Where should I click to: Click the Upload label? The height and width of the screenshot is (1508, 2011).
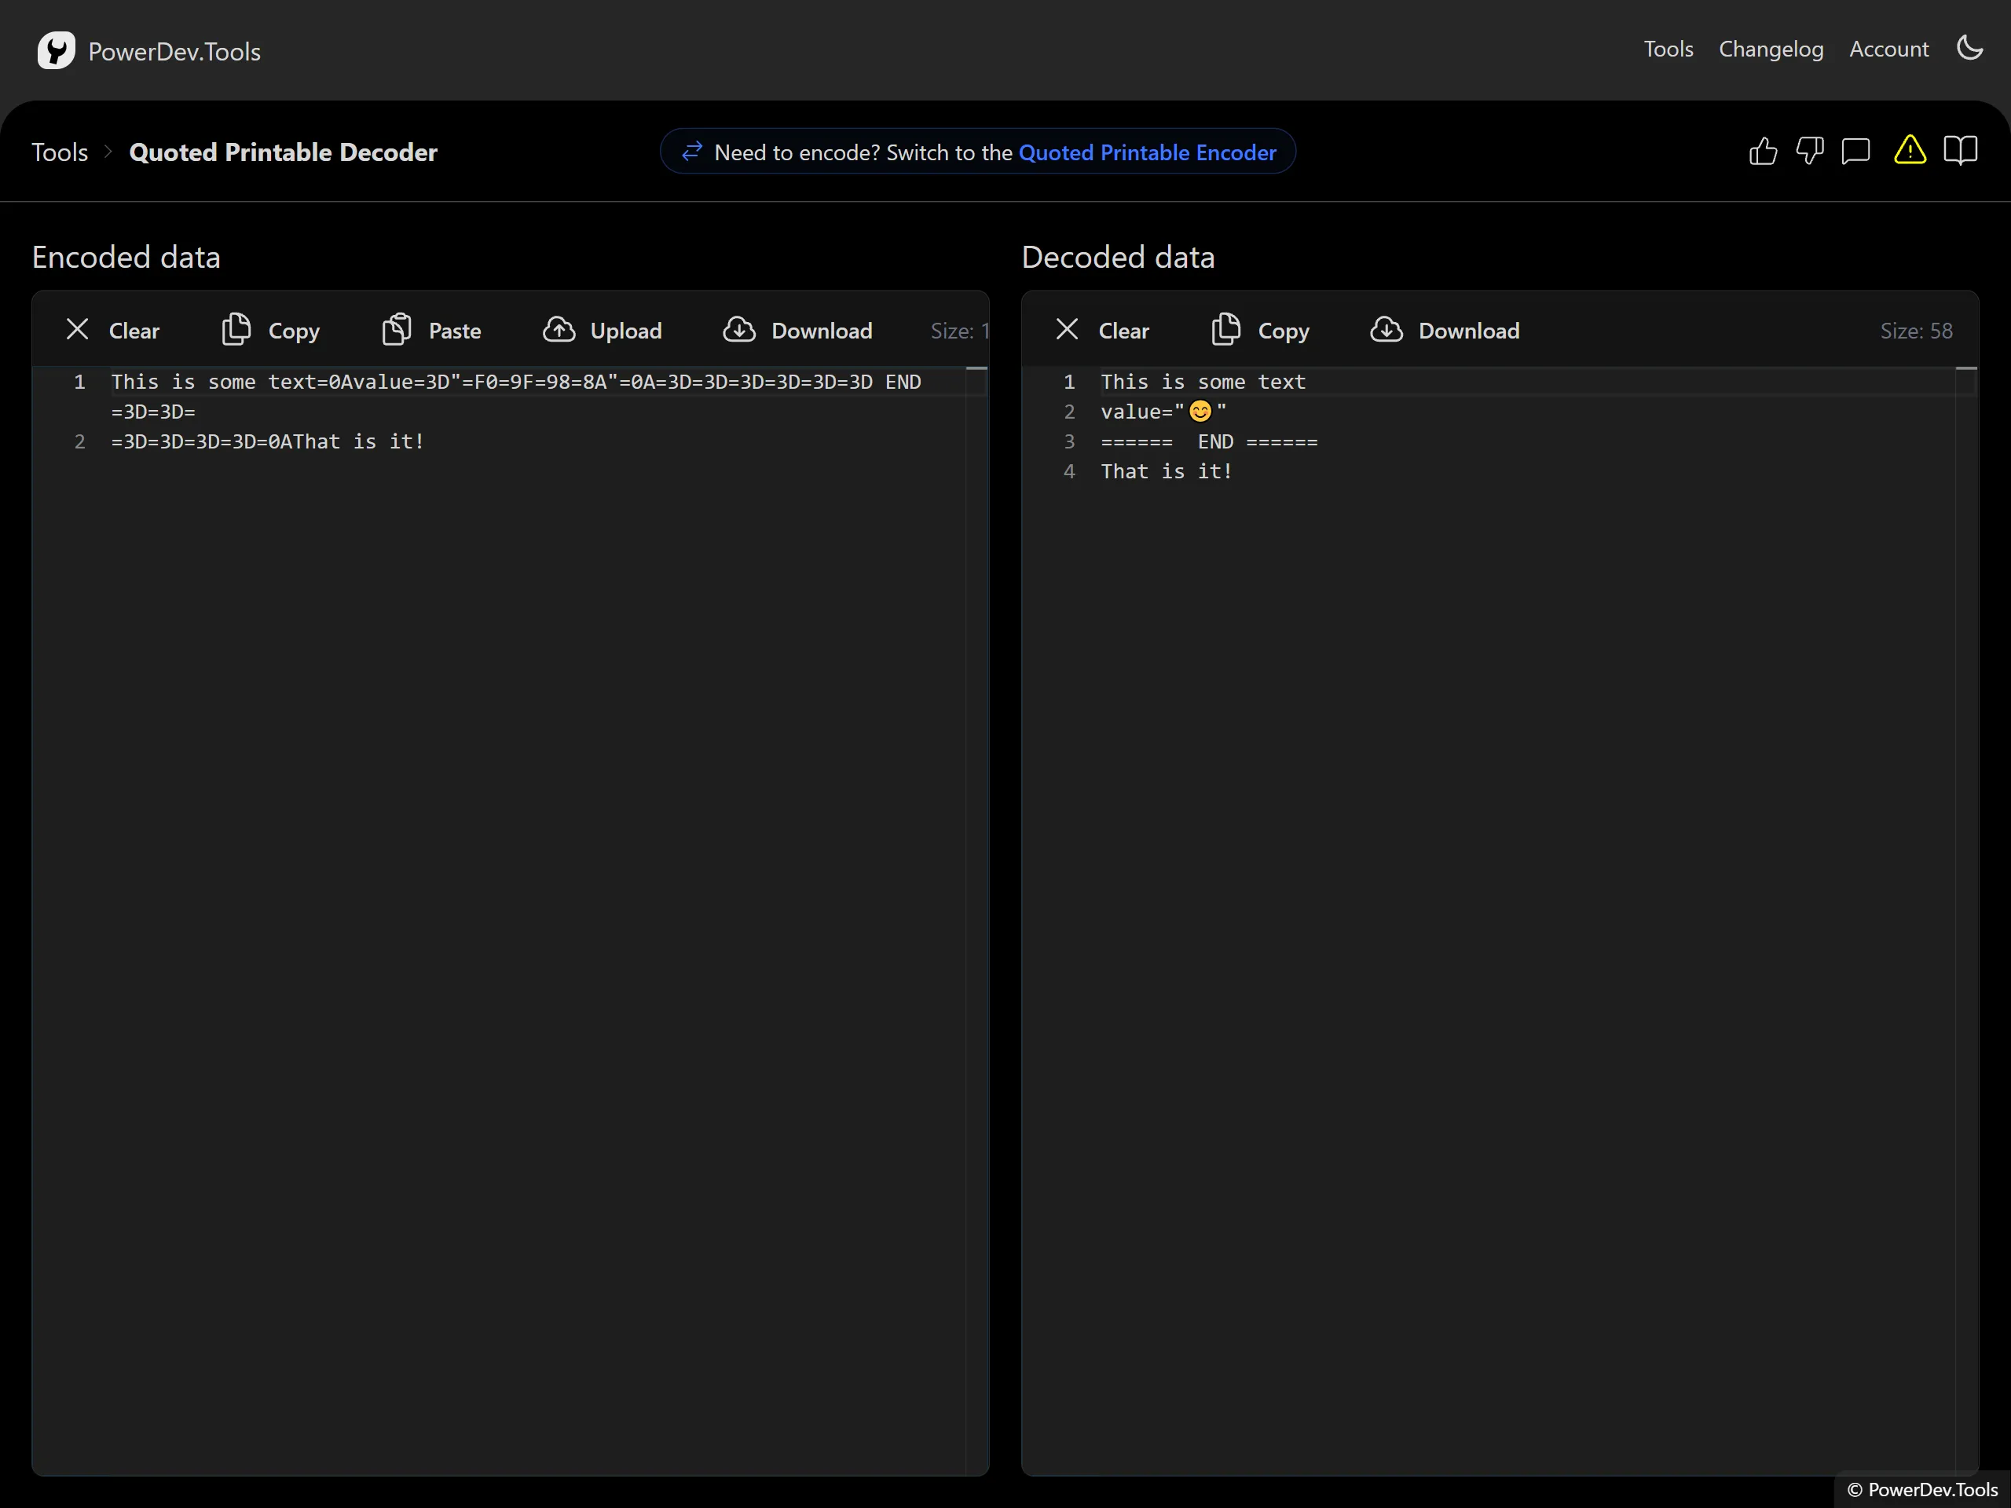(625, 331)
